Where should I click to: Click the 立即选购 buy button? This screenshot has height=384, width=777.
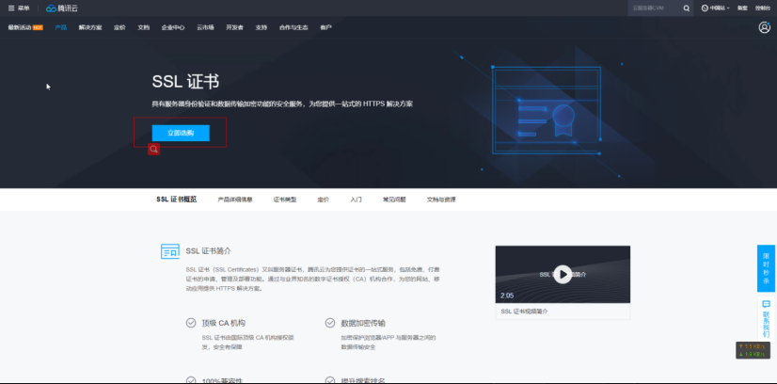[181, 133]
